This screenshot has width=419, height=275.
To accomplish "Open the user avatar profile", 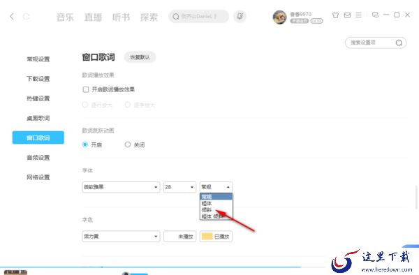I will 279,17.
